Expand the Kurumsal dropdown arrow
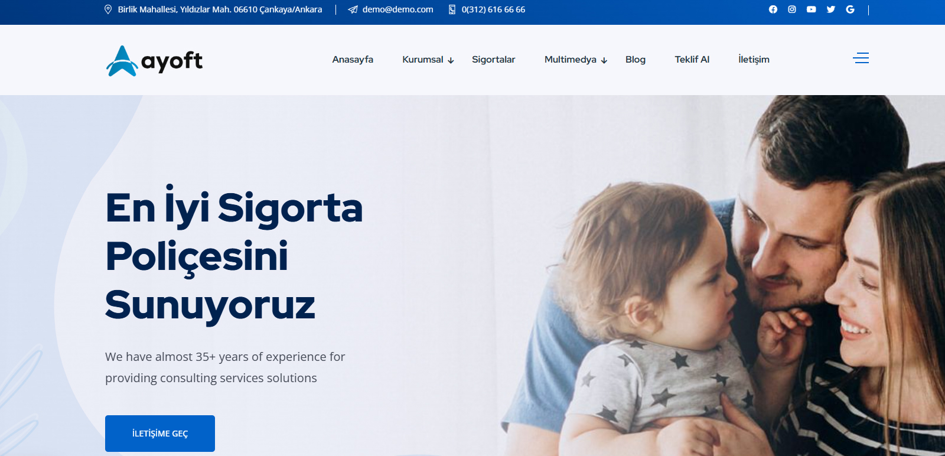The height and width of the screenshot is (456, 945). click(451, 60)
